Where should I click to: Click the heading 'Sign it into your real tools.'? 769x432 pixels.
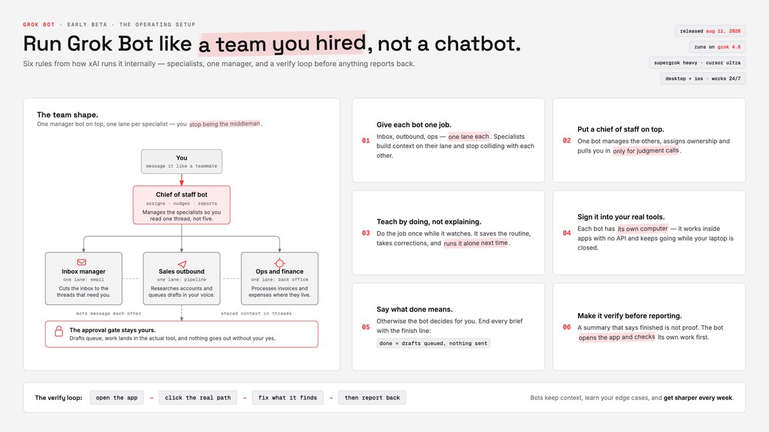pyautogui.click(x=621, y=217)
